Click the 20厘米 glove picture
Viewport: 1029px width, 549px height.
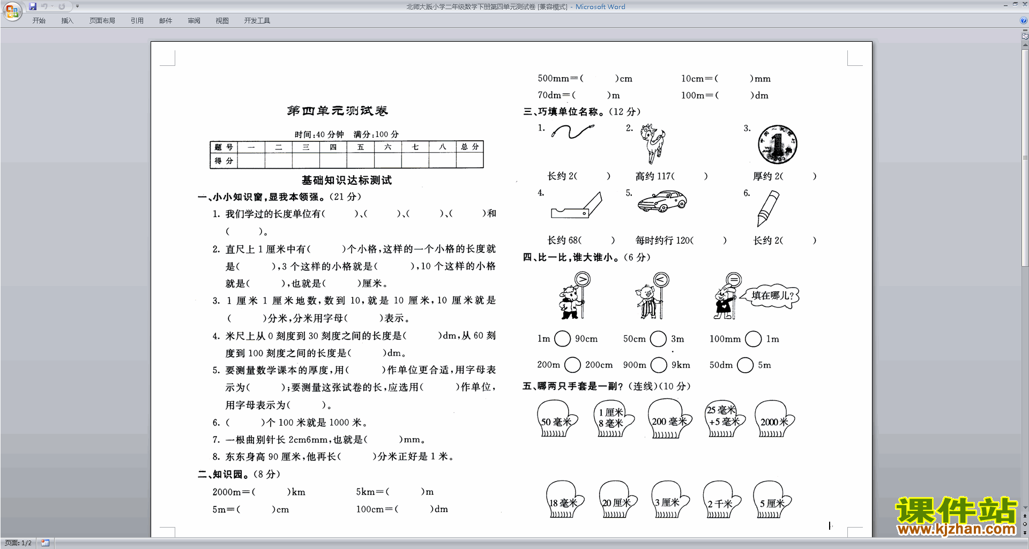tap(618, 500)
